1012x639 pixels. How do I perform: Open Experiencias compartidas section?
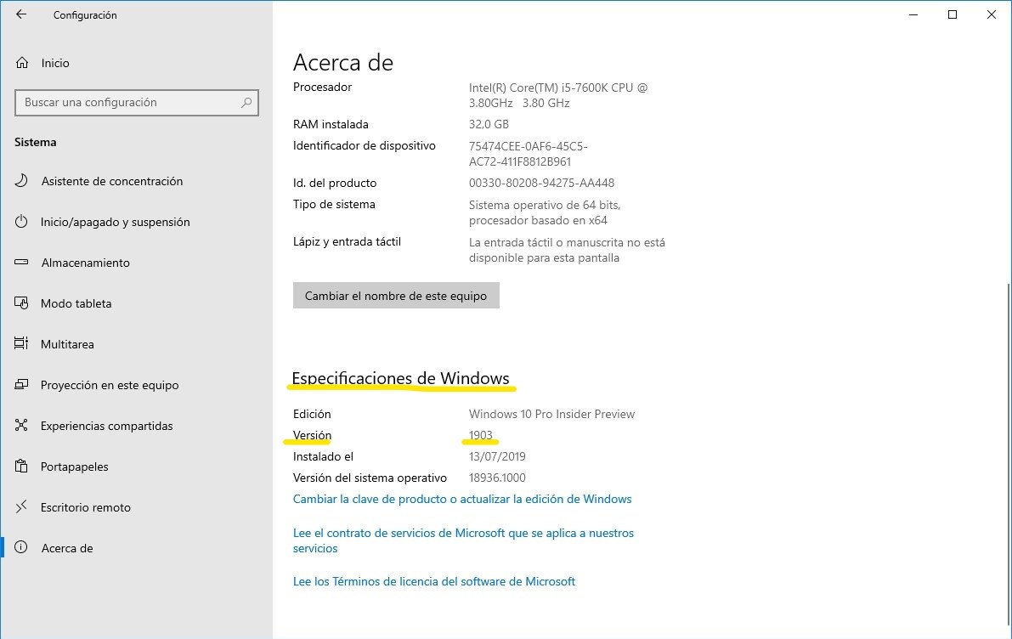pos(106,426)
